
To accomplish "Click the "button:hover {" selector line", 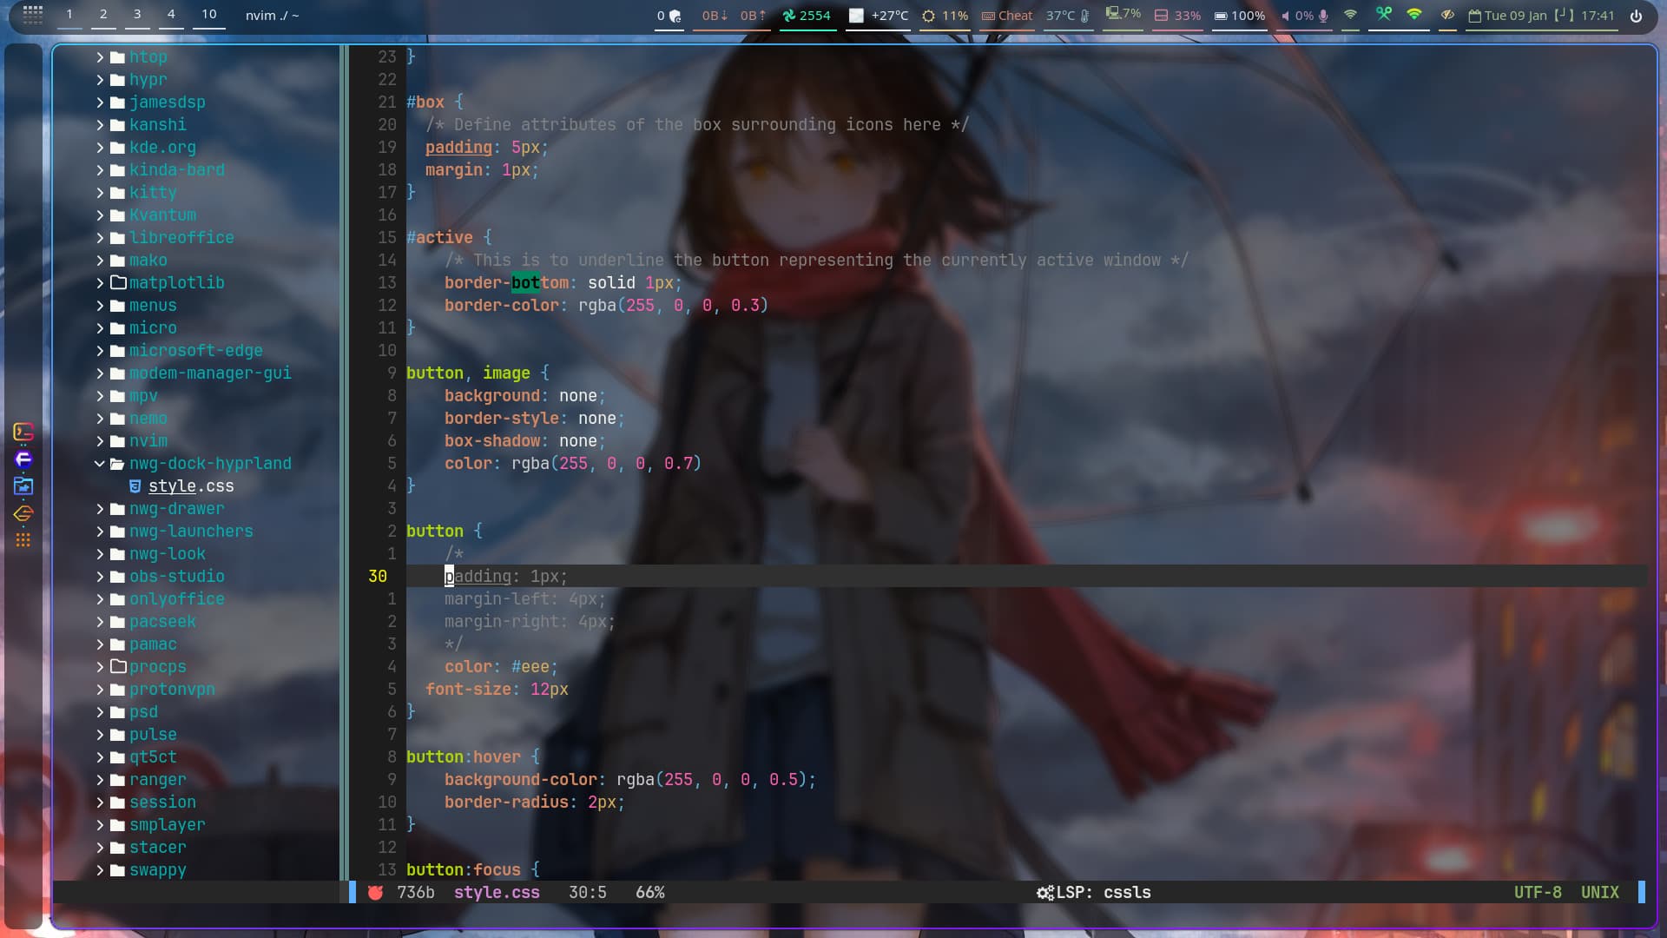I will click(473, 756).
